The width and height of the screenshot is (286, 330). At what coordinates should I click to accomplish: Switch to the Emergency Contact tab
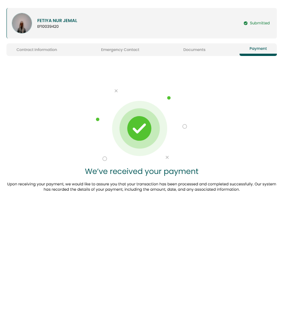(120, 49)
